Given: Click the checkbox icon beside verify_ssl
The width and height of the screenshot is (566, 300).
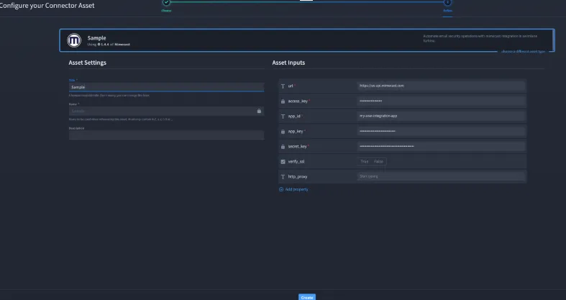Looking at the screenshot, I should [283, 162].
